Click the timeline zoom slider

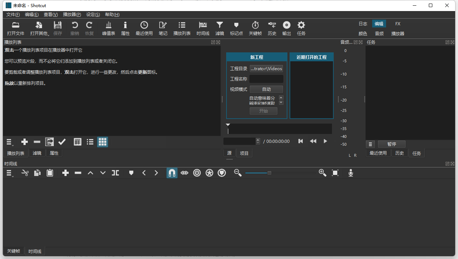[269, 173]
